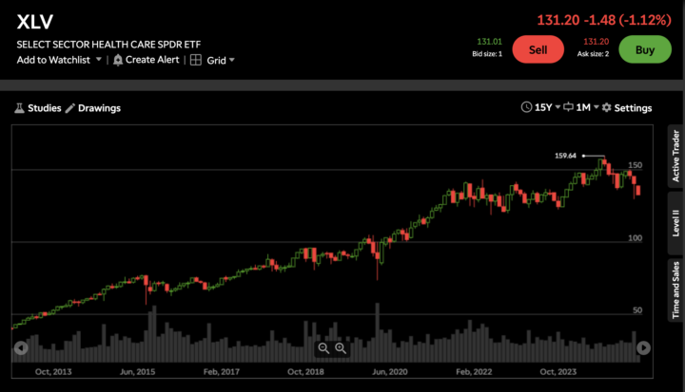The image size is (685, 392).
Task: Click the bid price 131.01
Action: (489, 42)
